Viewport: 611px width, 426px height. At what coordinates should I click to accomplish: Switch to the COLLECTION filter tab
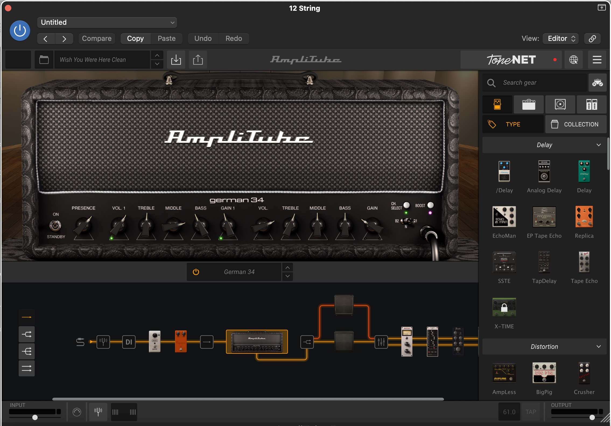[576, 124]
